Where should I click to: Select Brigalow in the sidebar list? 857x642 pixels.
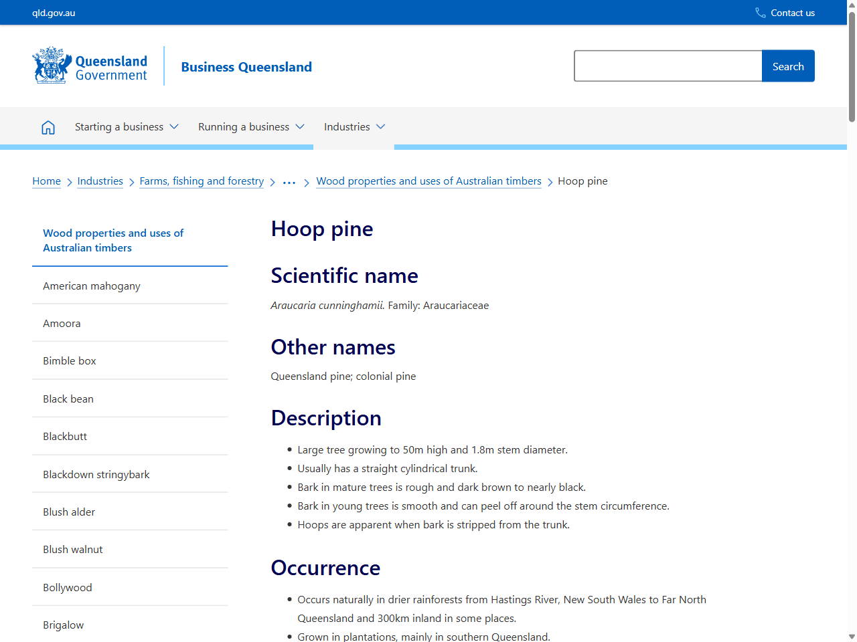(63, 625)
